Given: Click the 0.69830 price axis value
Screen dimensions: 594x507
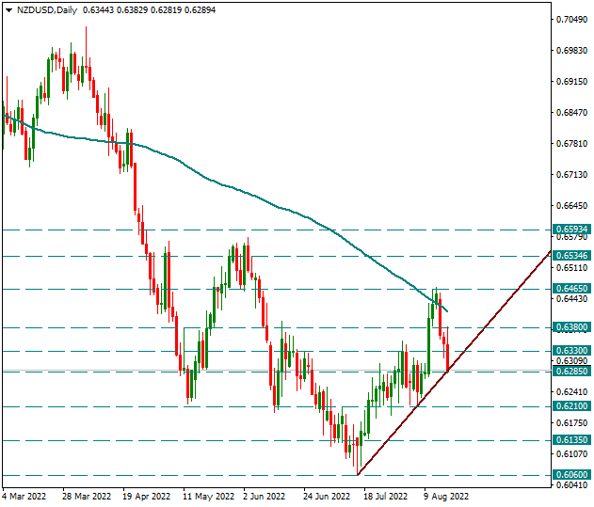Looking at the screenshot, I should coord(571,51).
